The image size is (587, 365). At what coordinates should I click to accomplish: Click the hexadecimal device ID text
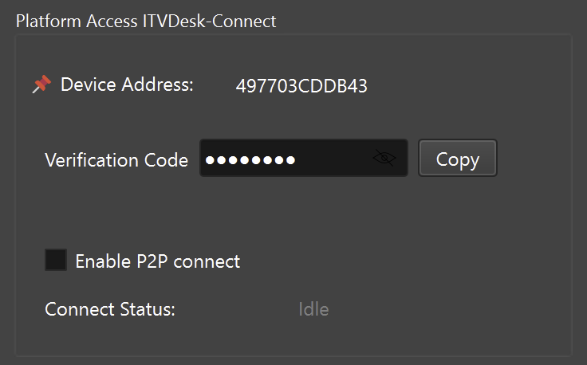(x=301, y=87)
